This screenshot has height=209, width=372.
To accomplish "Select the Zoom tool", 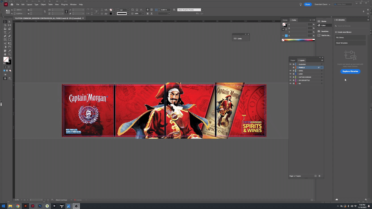I will pyautogui.click(x=9, y=54).
